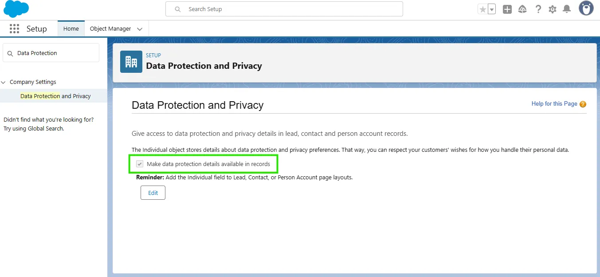The image size is (600, 277).
Task: Open the user profile avatar
Action: pos(586,8)
